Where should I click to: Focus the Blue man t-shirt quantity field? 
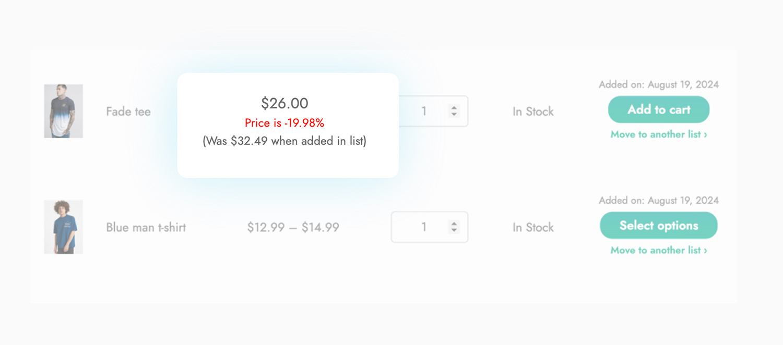430,227
